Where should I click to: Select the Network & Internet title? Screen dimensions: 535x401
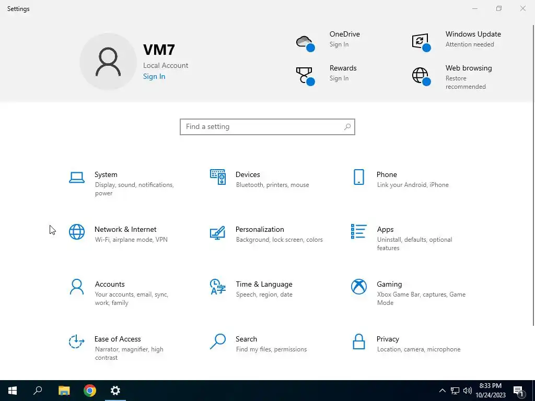click(x=125, y=230)
